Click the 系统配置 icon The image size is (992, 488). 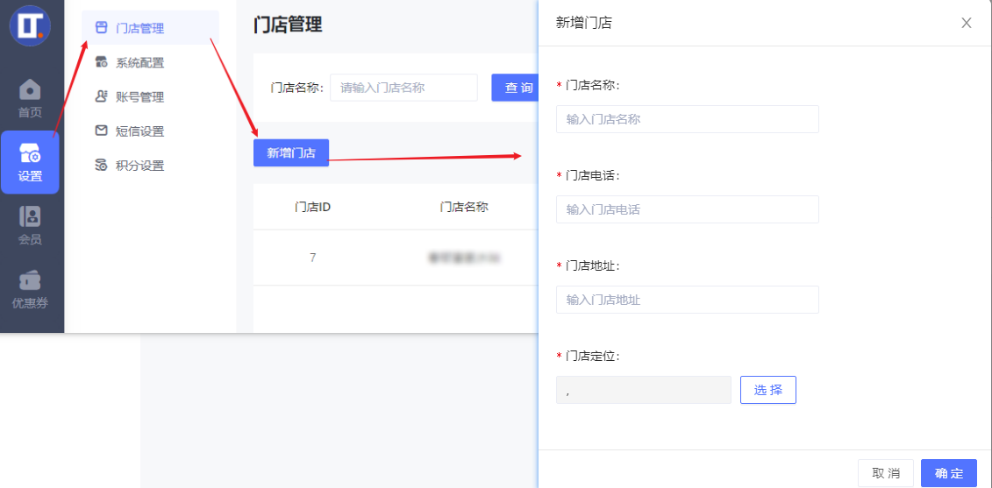101,62
